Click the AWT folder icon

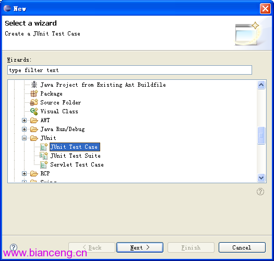click(34, 120)
